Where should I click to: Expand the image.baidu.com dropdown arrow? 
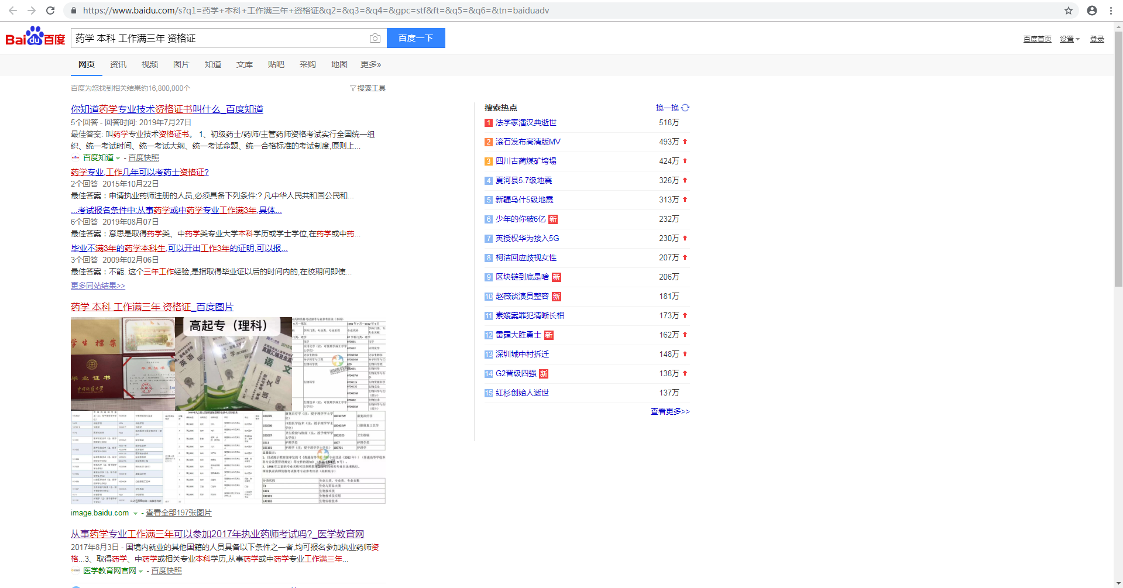pos(135,514)
